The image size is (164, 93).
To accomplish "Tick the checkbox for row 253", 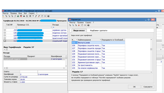I will [5, 30].
